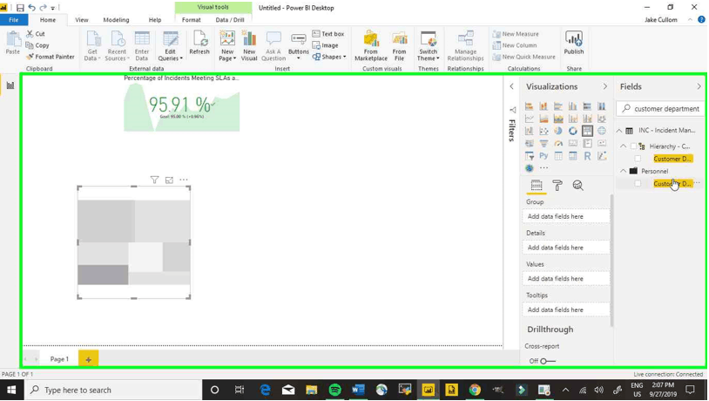
Task: Open the Shapes dropdown
Action: (329, 57)
